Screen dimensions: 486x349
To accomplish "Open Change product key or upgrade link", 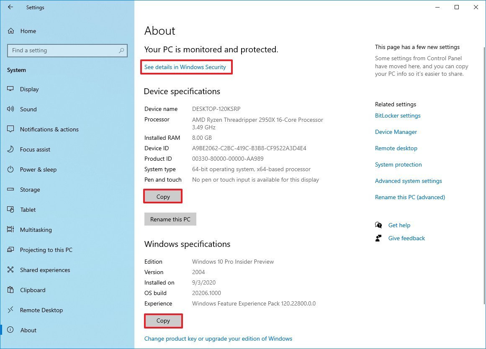I will (218, 339).
